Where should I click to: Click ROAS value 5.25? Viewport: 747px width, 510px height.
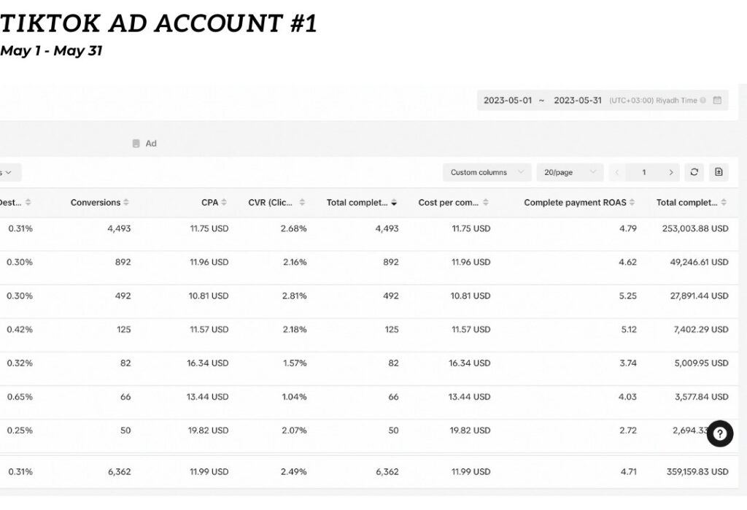click(628, 296)
